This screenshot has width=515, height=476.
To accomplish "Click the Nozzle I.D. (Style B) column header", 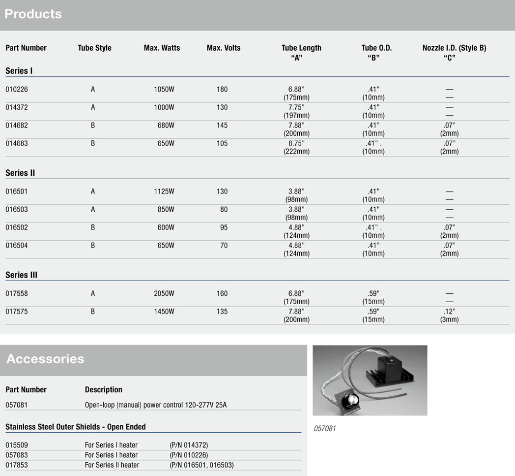I will tap(454, 48).
